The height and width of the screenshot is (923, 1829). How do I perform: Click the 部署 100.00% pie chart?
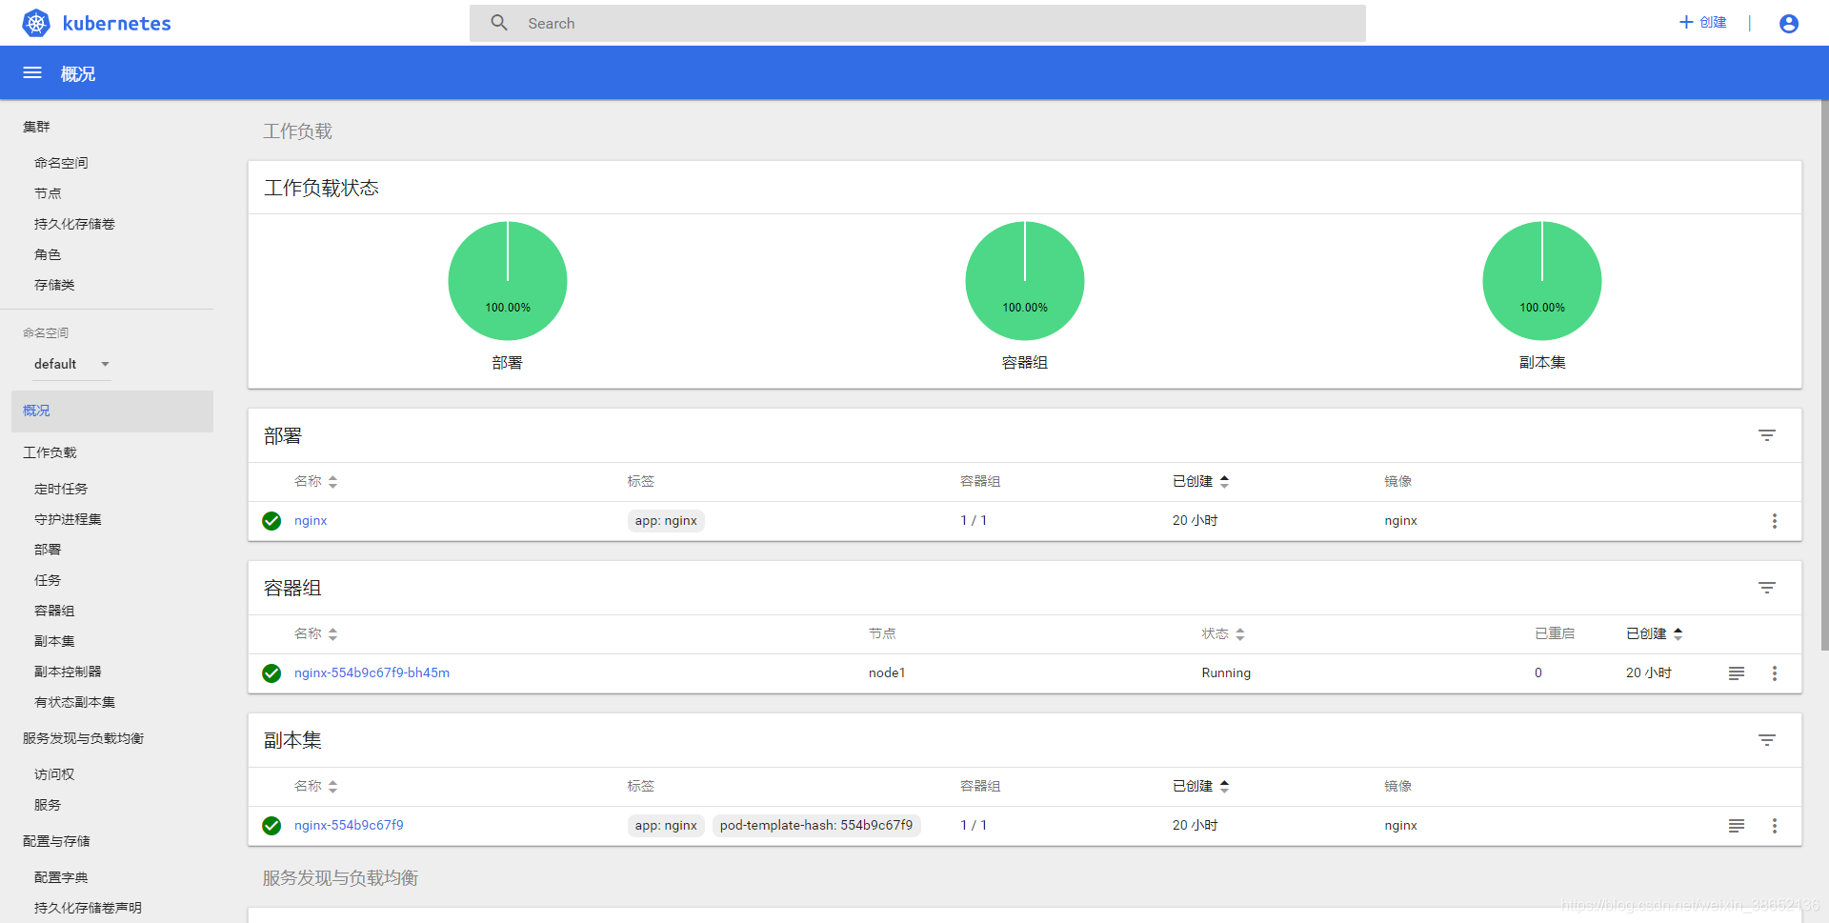point(508,281)
